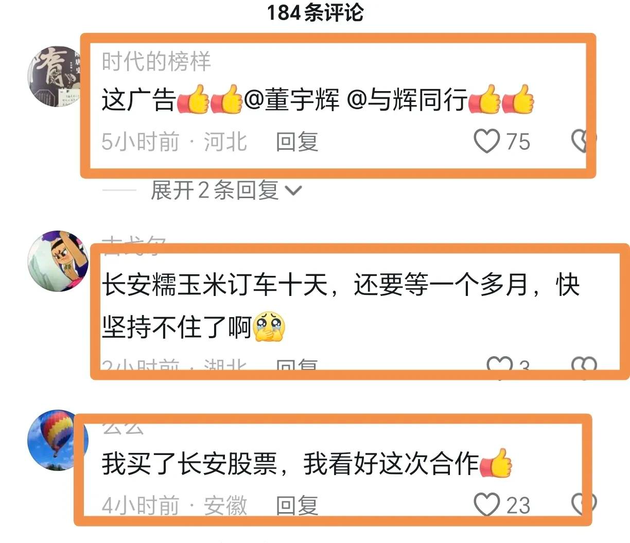
Task: Open the Calabash cartoon avatar profile
Action: pyautogui.click(x=58, y=261)
